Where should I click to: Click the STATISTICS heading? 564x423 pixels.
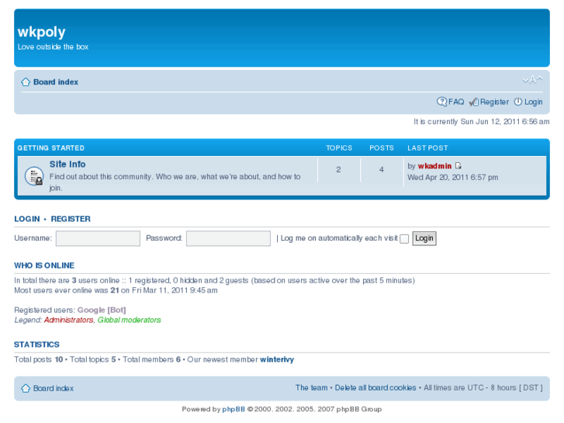click(36, 345)
